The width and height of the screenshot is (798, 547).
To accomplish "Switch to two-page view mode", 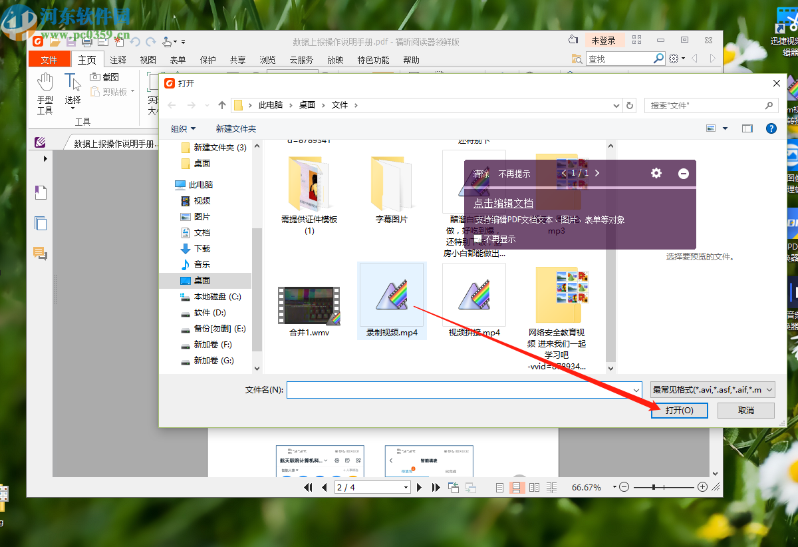I will 534,487.
